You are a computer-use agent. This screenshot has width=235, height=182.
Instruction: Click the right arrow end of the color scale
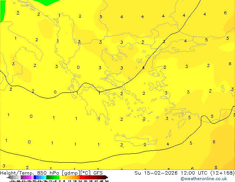[107, 177]
